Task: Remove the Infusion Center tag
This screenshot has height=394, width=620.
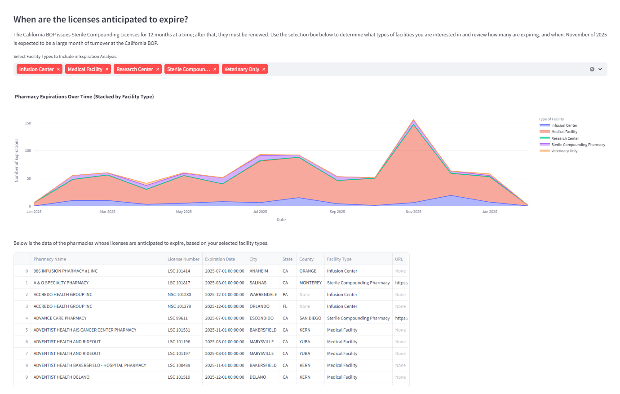Action: 58,69
